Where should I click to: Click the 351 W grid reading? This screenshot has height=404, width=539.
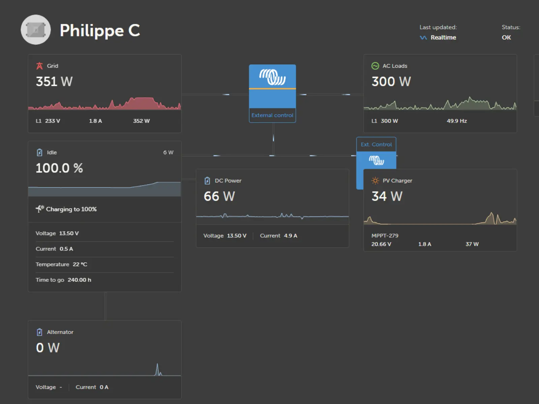pyautogui.click(x=54, y=81)
